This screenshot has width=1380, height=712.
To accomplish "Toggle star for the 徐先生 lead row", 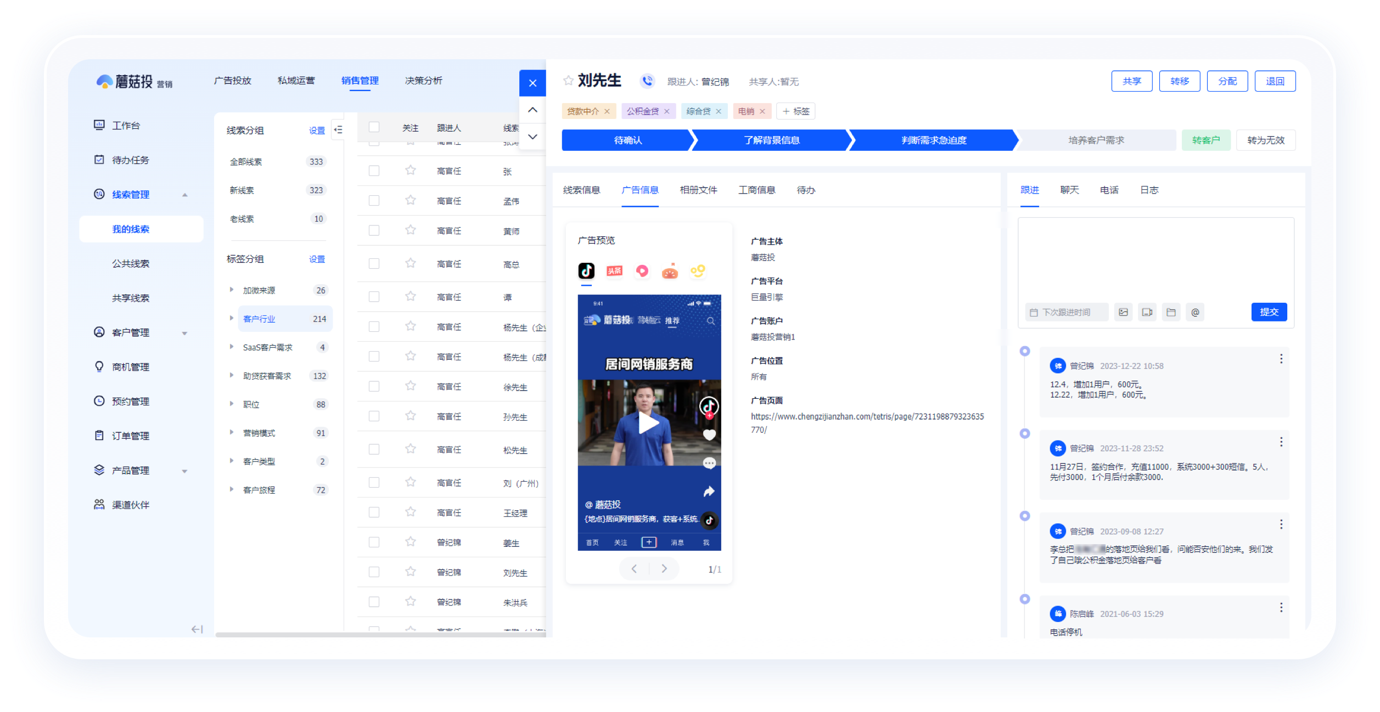I will (410, 386).
